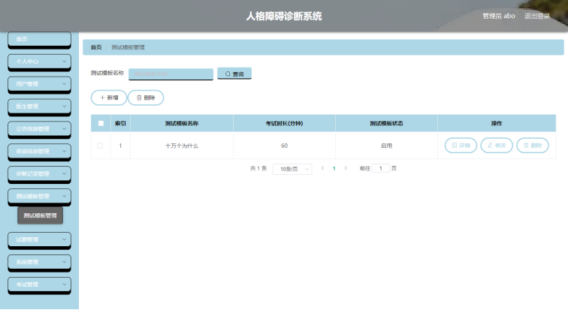Go to the previous page arrow
This screenshot has width=568, height=310.
322,168
